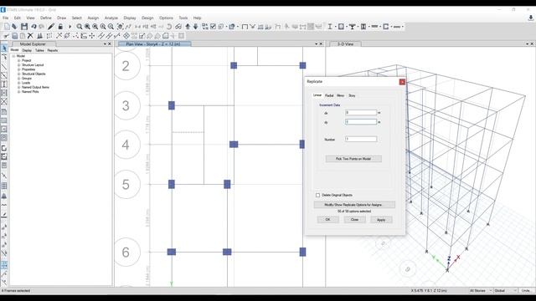Click the diamond-shaped icon in second toolbar
The width and height of the screenshot is (536, 301).
(126, 35)
